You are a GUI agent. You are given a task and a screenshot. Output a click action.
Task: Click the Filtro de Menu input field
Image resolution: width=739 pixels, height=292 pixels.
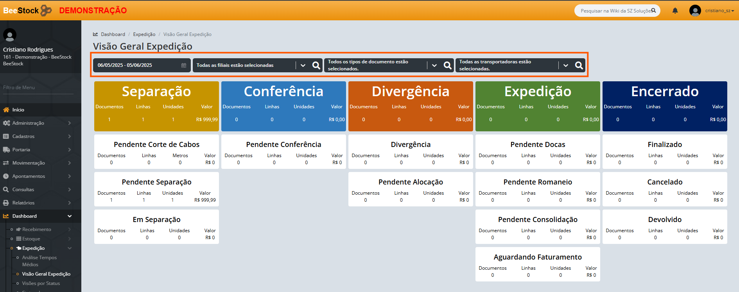tap(38, 88)
